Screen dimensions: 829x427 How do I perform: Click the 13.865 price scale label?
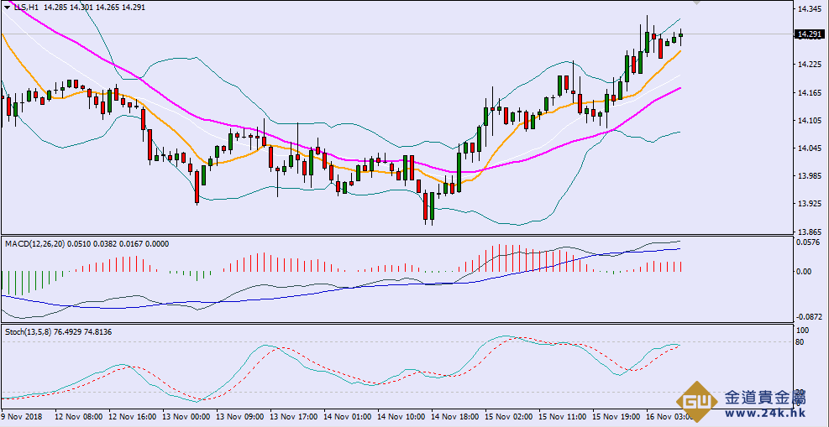coord(809,232)
